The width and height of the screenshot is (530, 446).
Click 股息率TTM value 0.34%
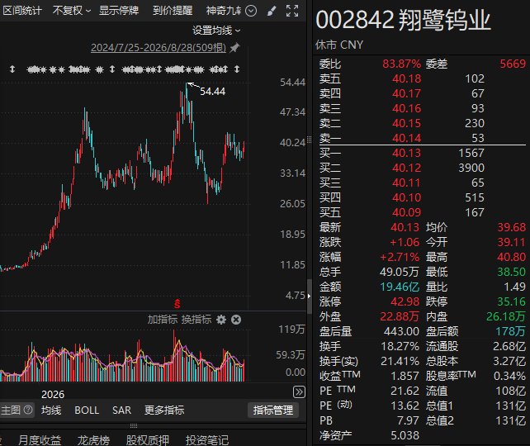509,377
